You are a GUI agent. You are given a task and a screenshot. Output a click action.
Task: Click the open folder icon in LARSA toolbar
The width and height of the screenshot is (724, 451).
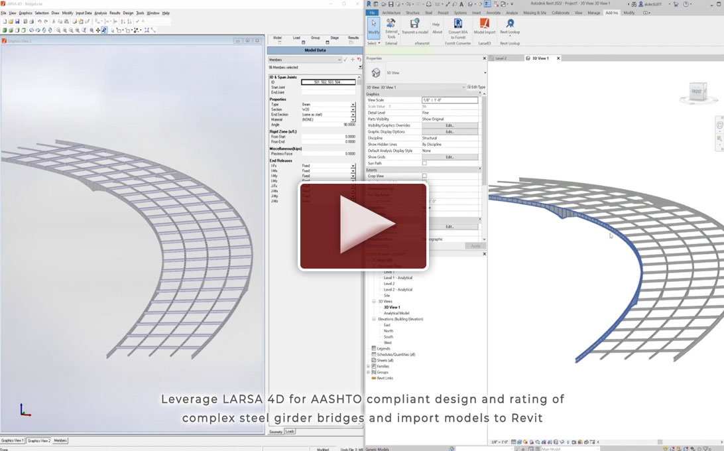click(x=11, y=21)
